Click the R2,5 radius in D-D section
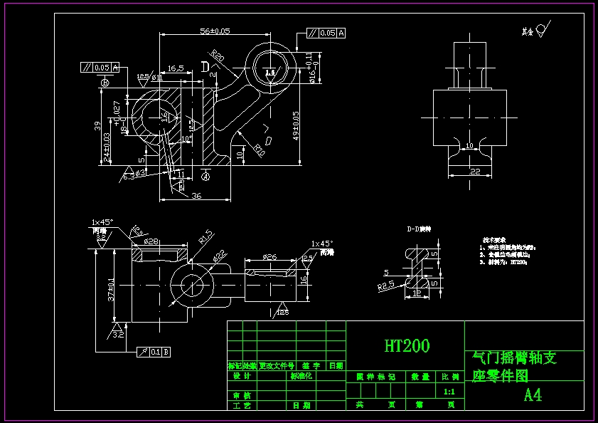The height and width of the screenshot is (423, 598). (x=386, y=286)
